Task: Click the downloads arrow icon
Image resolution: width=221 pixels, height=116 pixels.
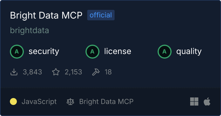Action: [x=14, y=72]
